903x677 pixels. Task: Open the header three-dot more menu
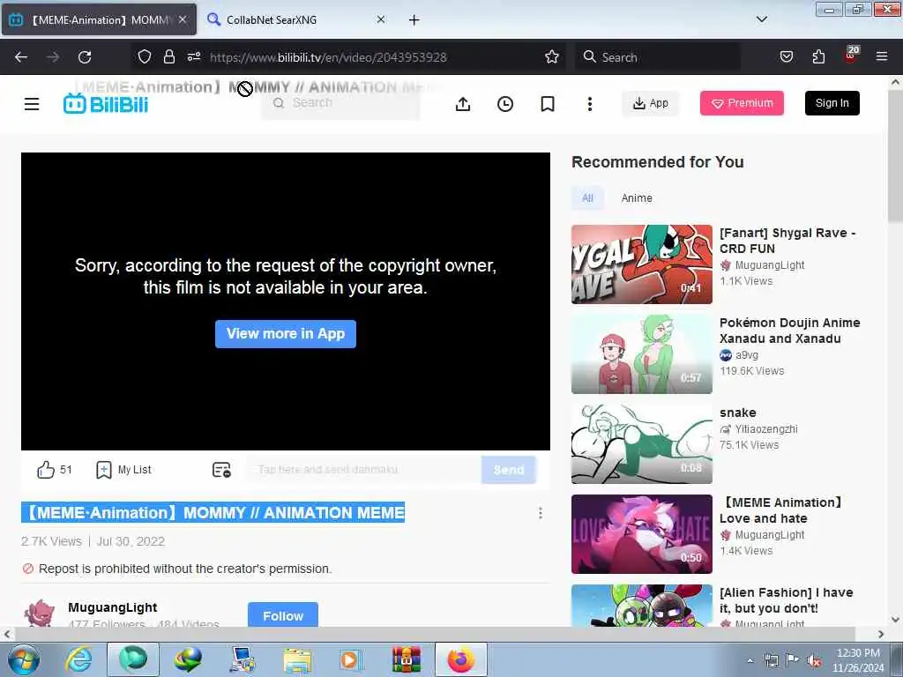(590, 104)
